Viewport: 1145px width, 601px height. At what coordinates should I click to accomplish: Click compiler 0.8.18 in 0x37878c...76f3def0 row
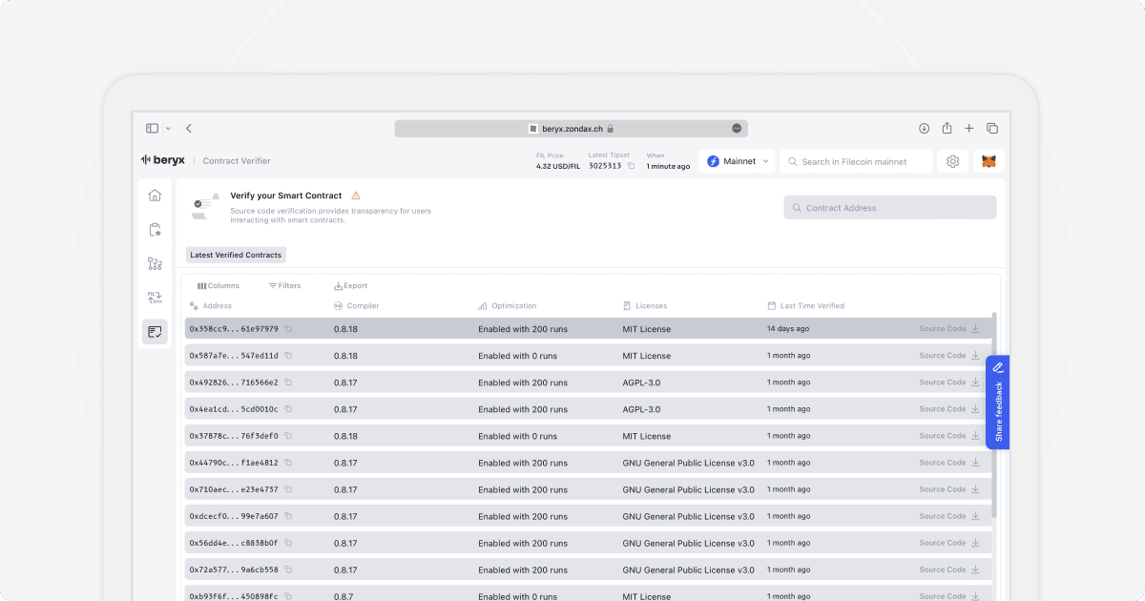[345, 436]
